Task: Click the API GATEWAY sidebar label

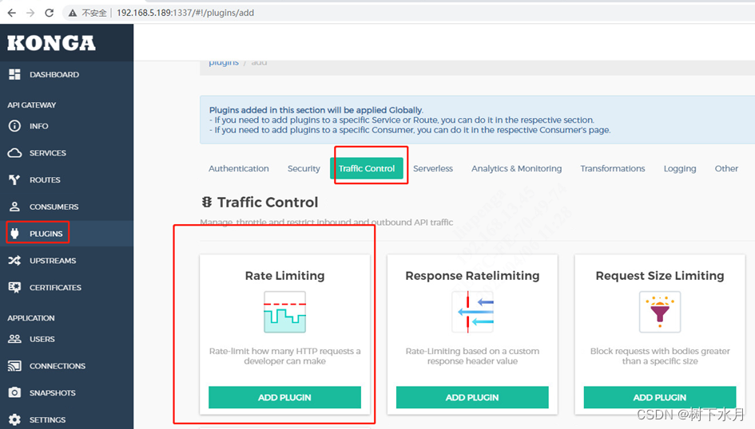Action: [x=32, y=104]
